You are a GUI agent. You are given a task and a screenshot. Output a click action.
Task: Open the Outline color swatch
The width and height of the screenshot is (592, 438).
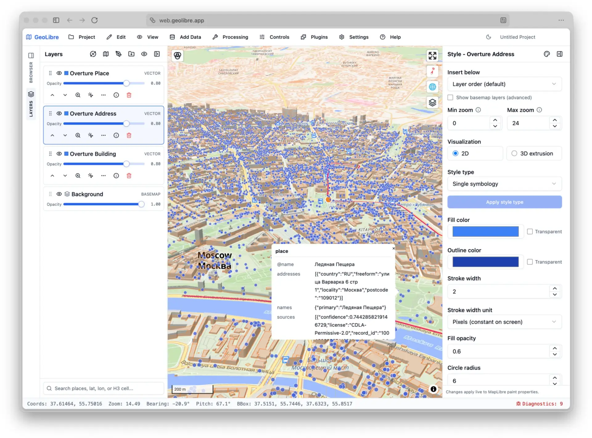coord(485,262)
